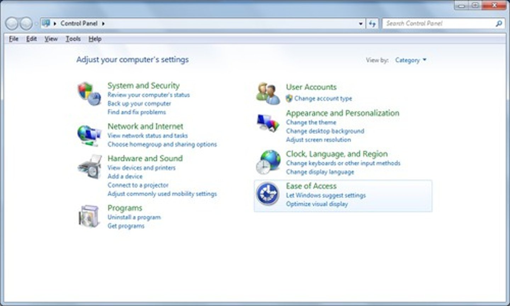This screenshot has width=510, height=306.
Task: Click the Ease of Access icon
Action: [x=268, y=194]
